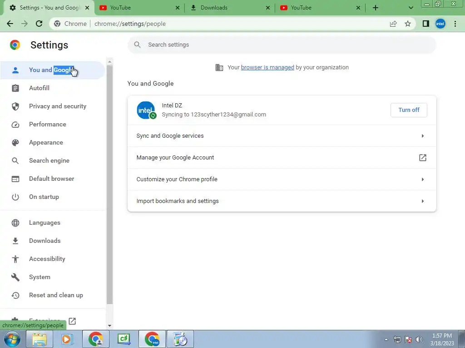Click the back navigation arrow

click(x=10, y=24)
